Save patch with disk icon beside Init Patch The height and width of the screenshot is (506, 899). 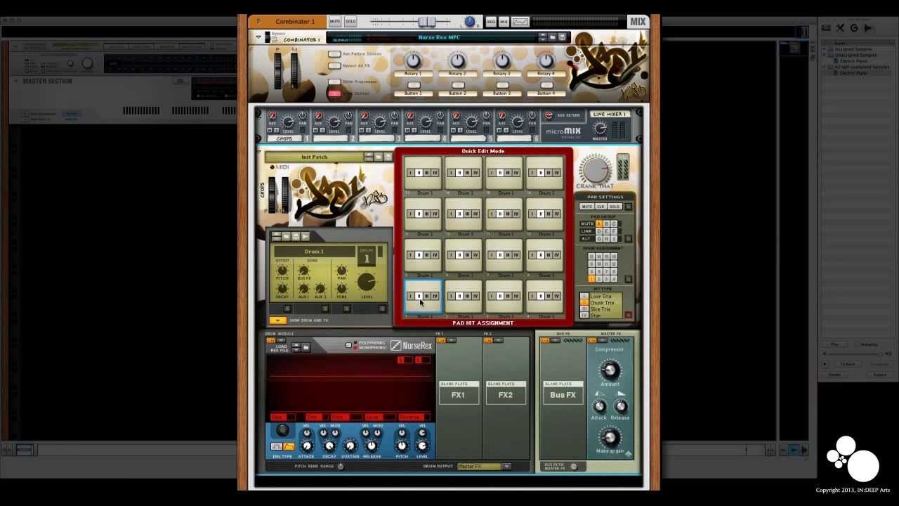388,157
